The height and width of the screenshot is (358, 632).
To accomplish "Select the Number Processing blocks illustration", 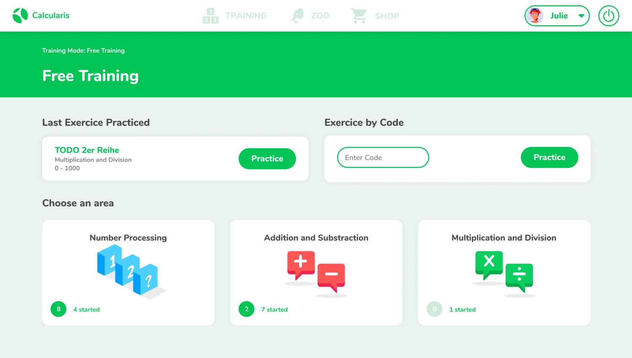I will [x=131, y=272].
